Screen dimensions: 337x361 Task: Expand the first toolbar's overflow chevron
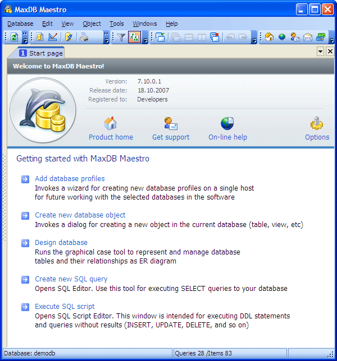[x=25, y=38]
